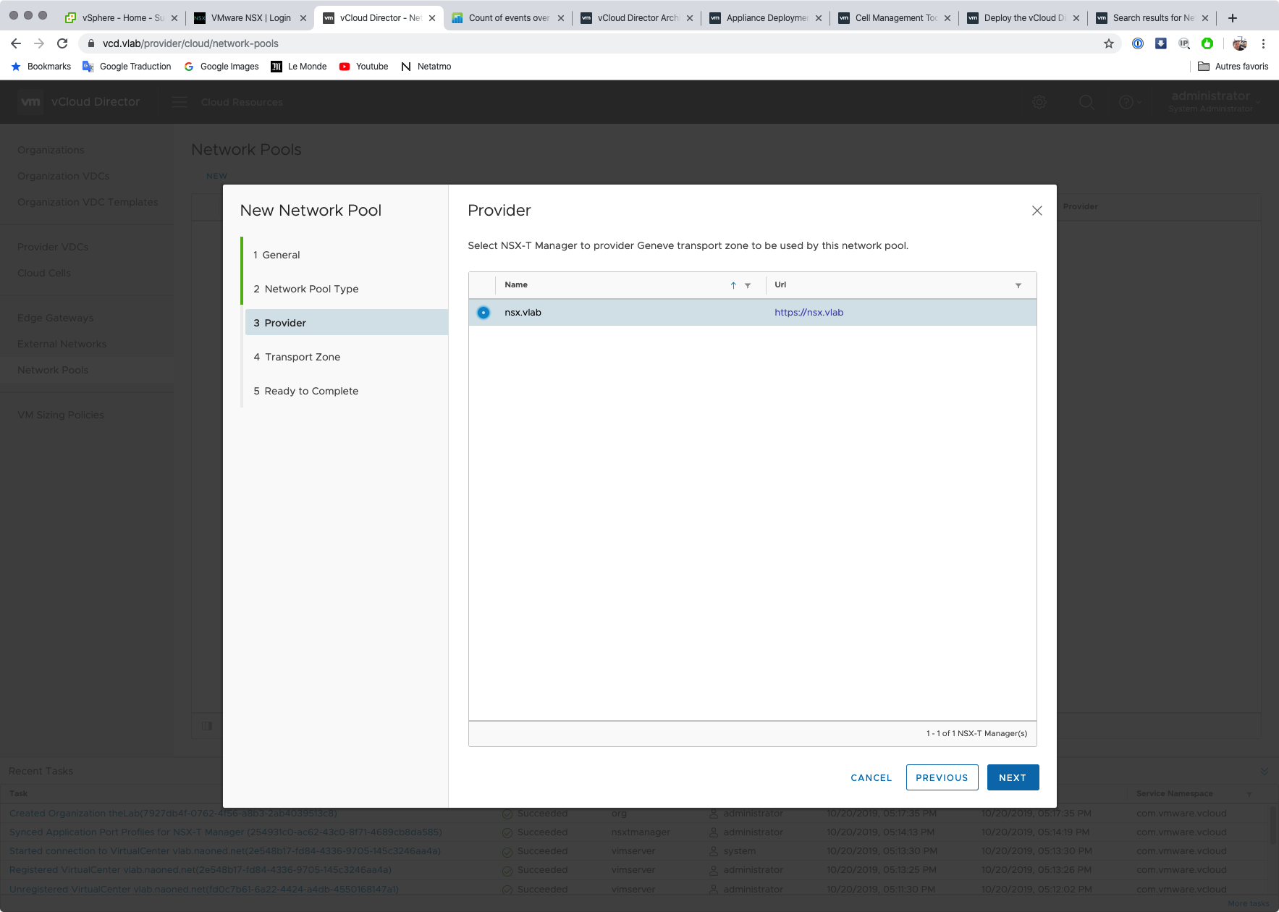This screenshot has height=912, width=1279.
Task: Switch to VMware NSX Login tab
Action: point(250,17)
